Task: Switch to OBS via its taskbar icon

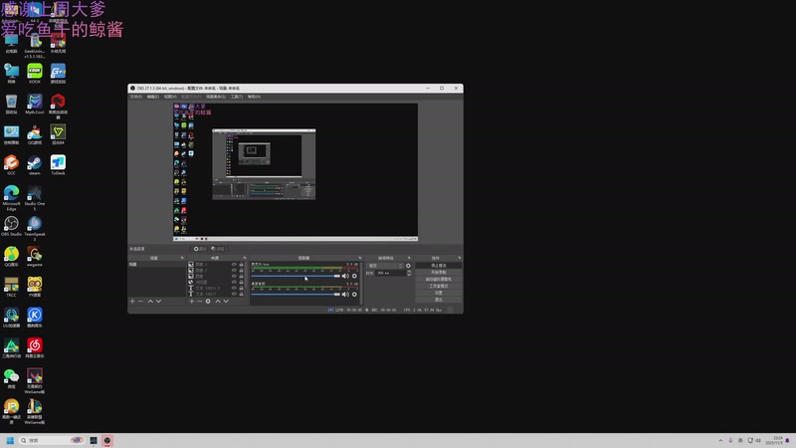Action: [x=107, y=440]
